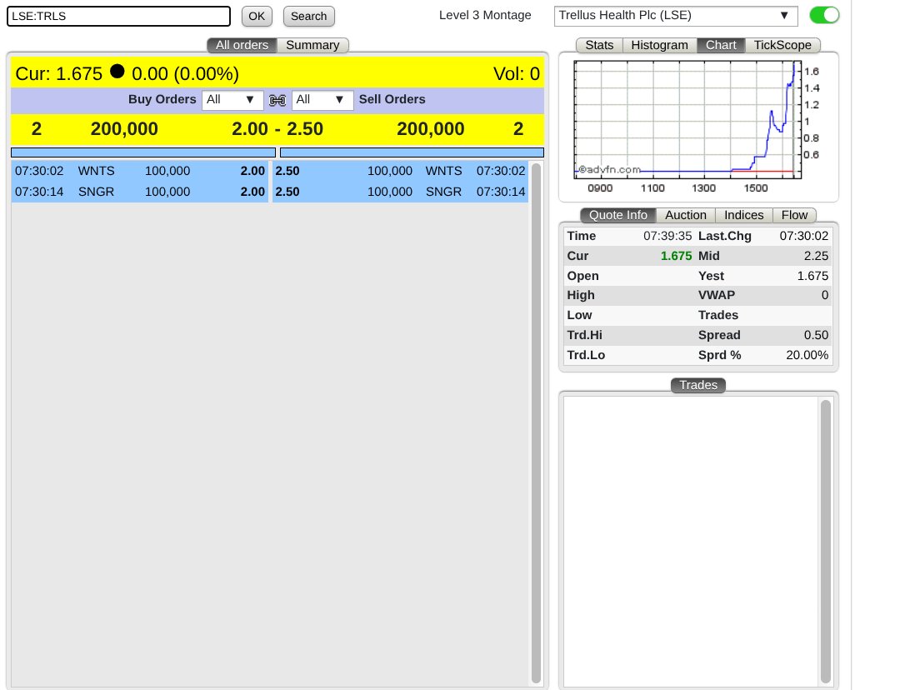Image resolution: width=900 pixels, height=690 pixels.
Task: Click the Time value 07:39:35
Action: (x=667, y=236)
